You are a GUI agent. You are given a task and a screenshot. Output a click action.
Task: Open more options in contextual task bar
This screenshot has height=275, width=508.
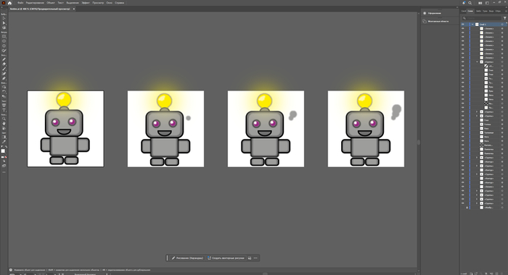click(x=255, y=258)
